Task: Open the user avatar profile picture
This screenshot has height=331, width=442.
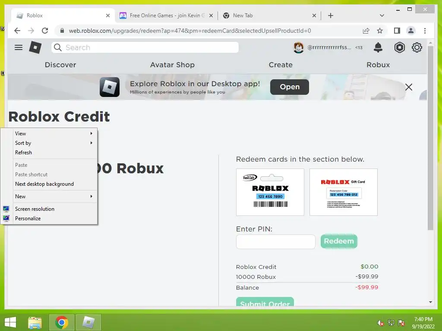Action: 299,47
